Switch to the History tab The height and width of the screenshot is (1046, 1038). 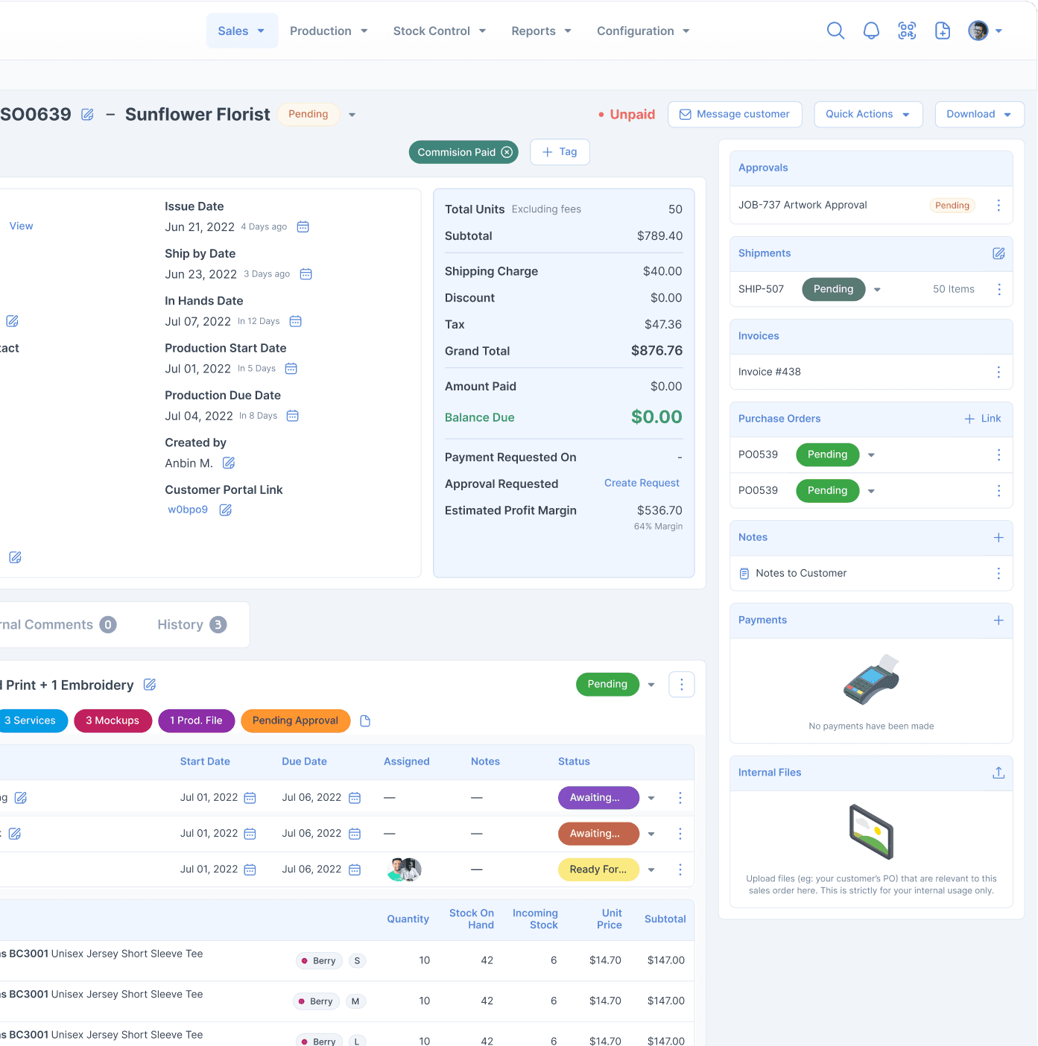coord(192,624)
